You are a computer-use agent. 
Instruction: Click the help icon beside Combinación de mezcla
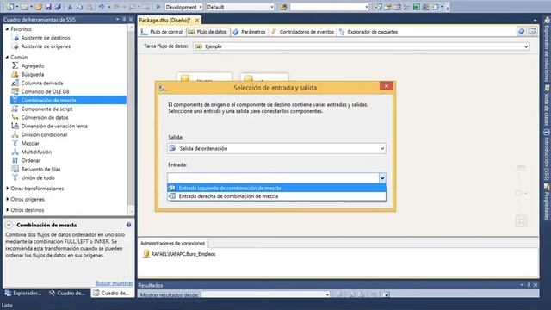[128, 225]
